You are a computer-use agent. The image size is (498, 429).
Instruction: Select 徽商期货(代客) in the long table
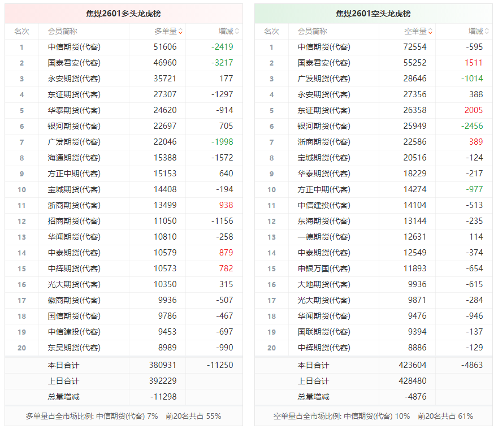[x=74, y=300]
